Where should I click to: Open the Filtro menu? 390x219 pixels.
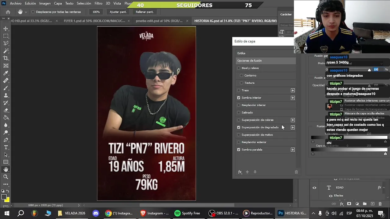(98, 3)
